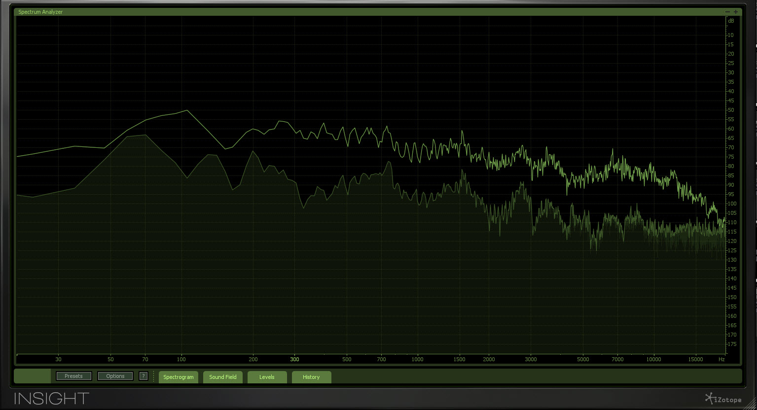This screenshot has width=757, height=410.
Task: Click the blank module button at bottom left
Action: (32, 376)
